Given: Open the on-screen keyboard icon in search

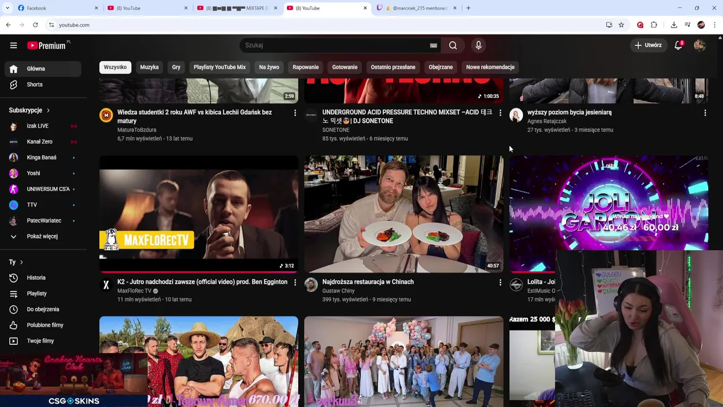Looking at the screenshot, I should pyautogui.click(x=433, y=45).
